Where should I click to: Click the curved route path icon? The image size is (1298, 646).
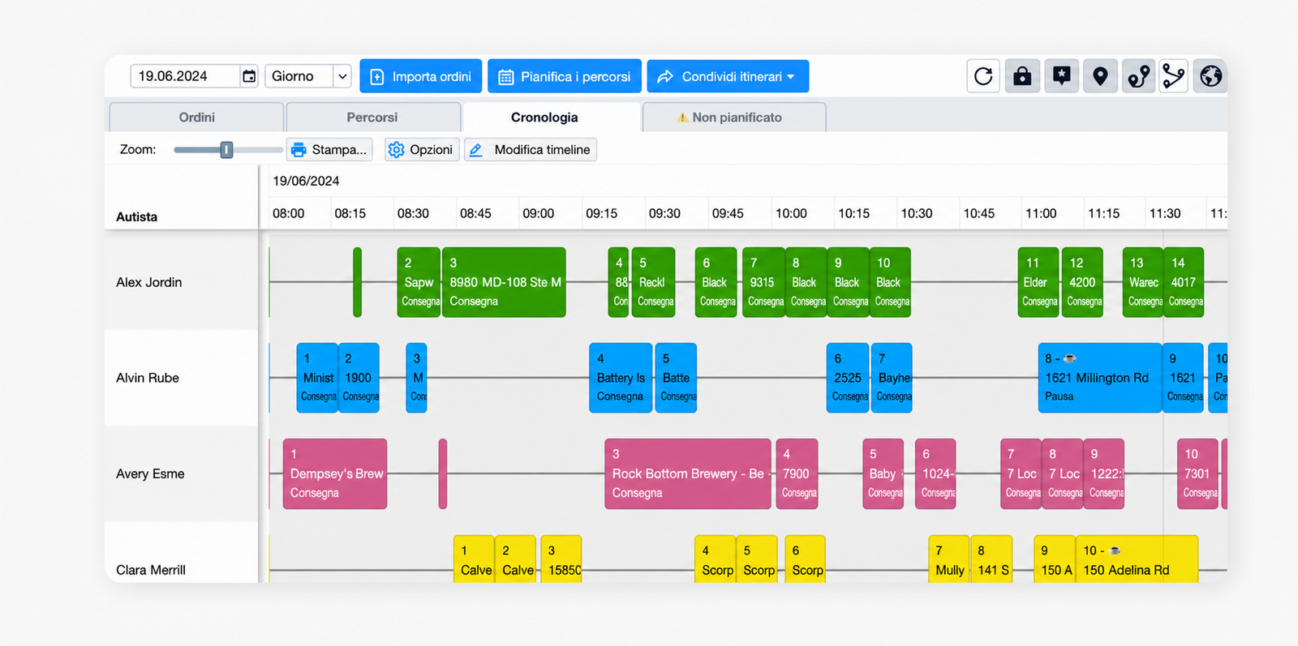(x=1139, y=76)
